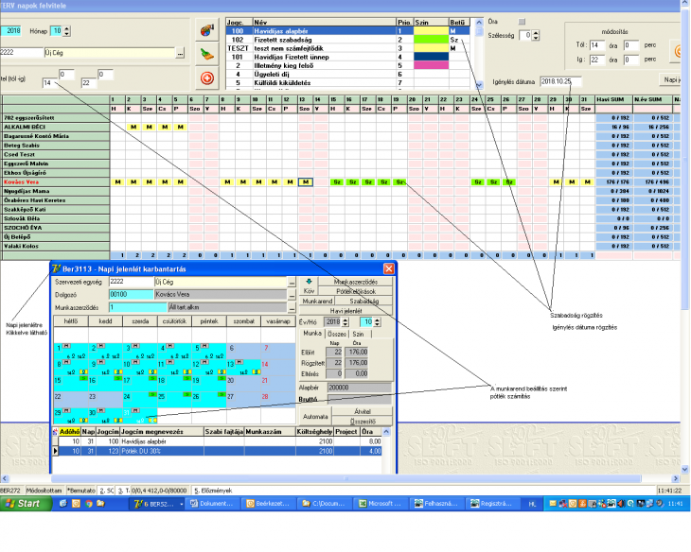Change the Szélesség spinner value
691x552 pixels.
[x=537, y=35]
